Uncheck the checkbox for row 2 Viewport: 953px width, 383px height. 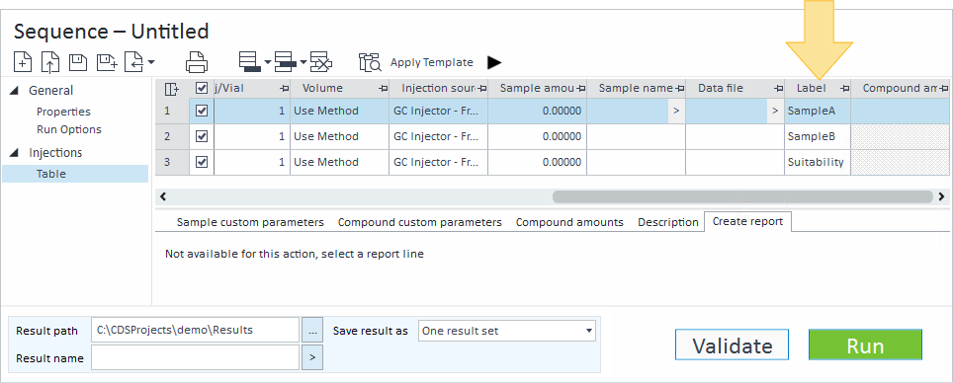tap(202, 136)
